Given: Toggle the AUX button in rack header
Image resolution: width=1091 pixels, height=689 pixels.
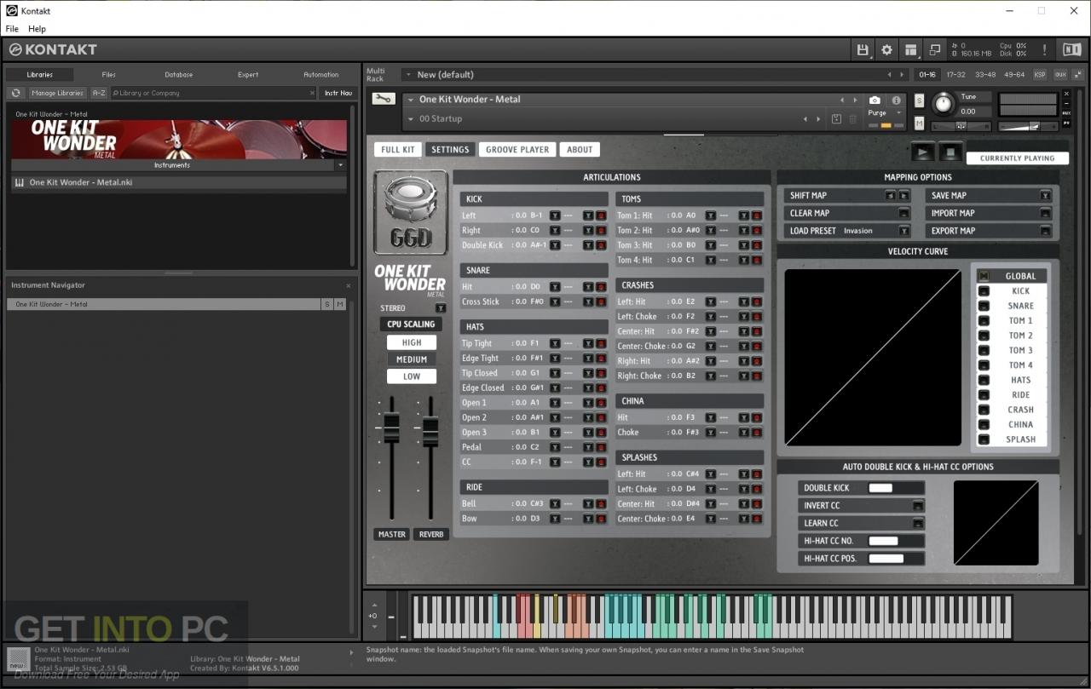Looking at the screenshot, I should point(1060,75).
